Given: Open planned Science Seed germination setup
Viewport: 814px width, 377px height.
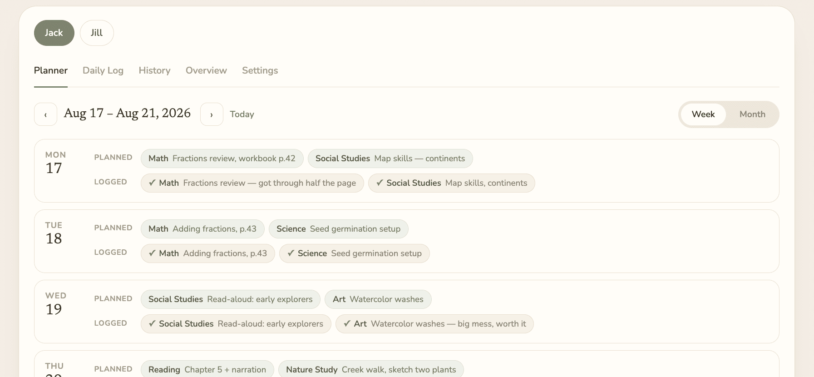Looking at the screenshot, I should point(339,229).
